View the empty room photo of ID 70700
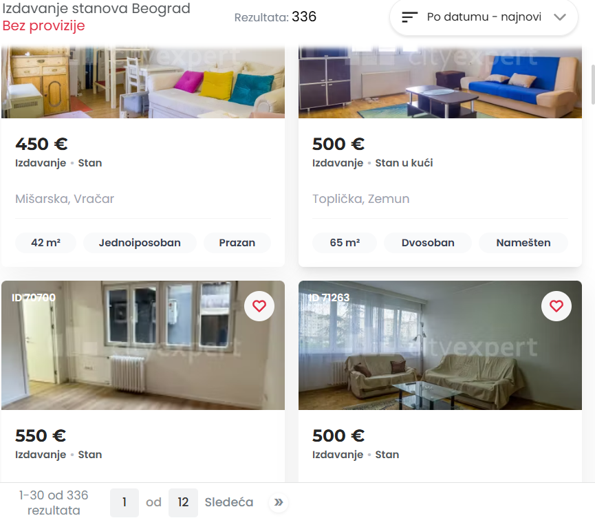Viewport: 595px width, 518px height. [x=143, y=345]
